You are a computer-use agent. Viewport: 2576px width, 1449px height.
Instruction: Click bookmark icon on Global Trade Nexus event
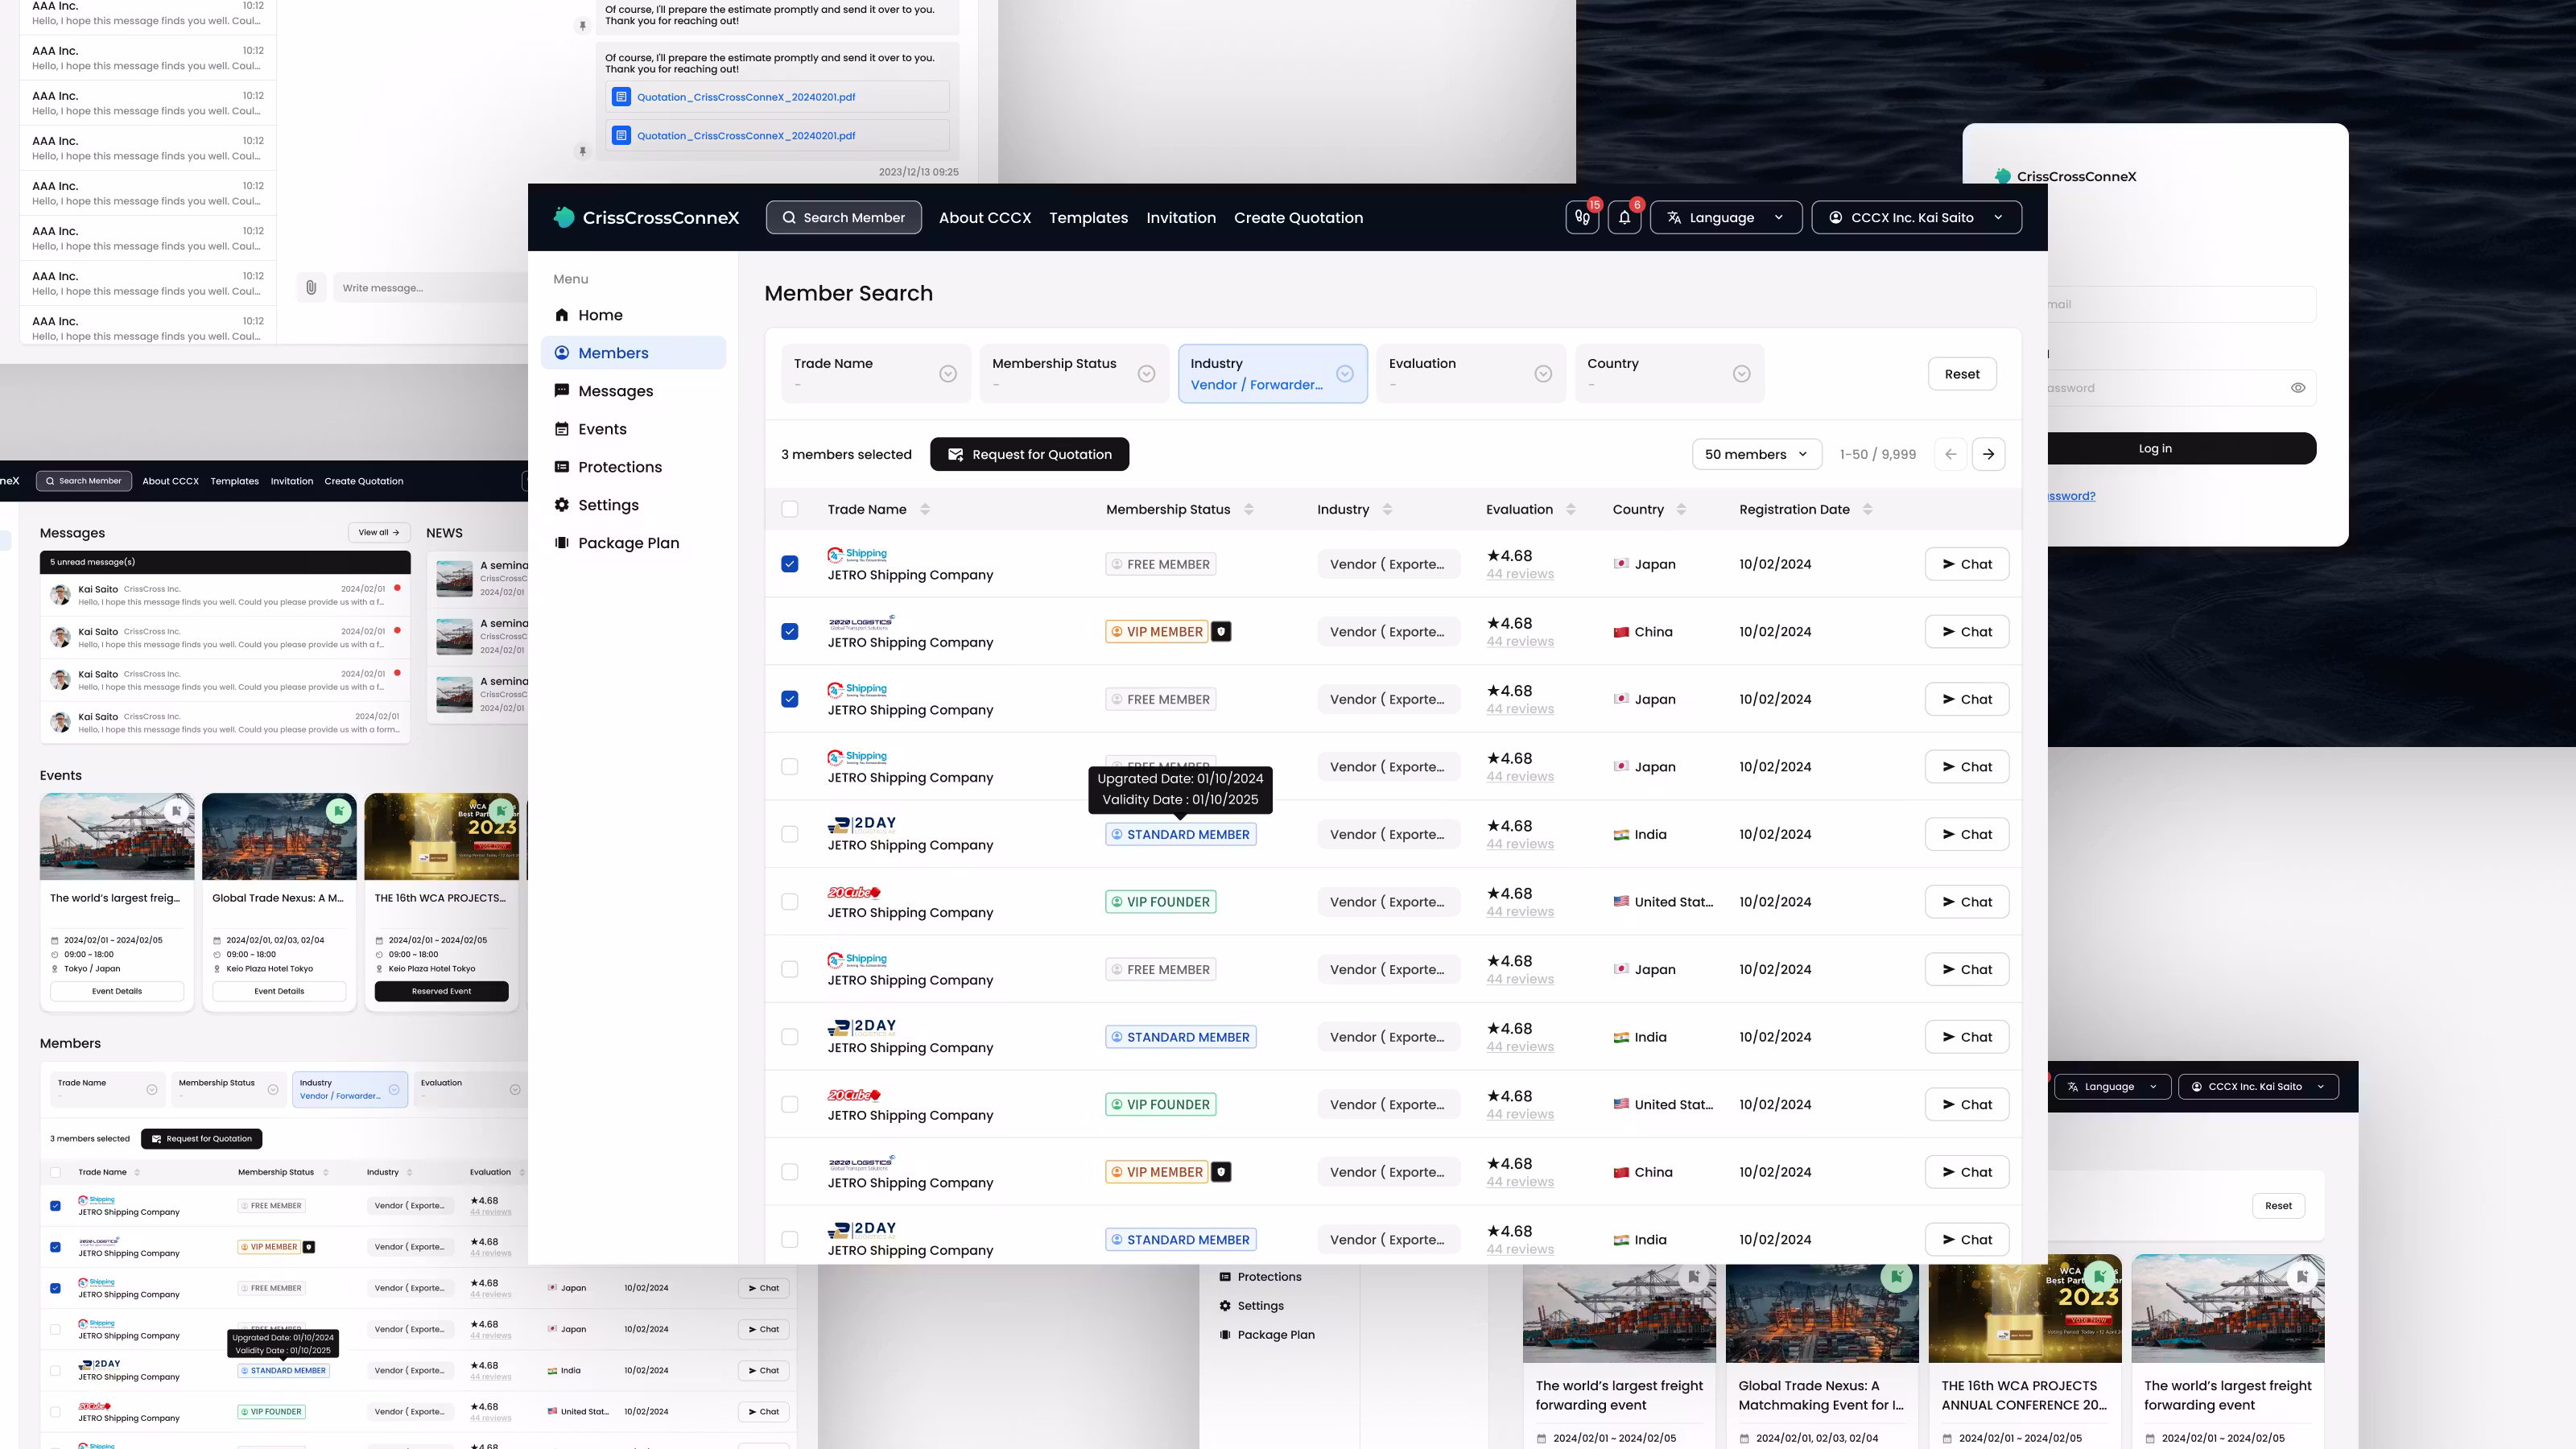click(x=339, y=811)
